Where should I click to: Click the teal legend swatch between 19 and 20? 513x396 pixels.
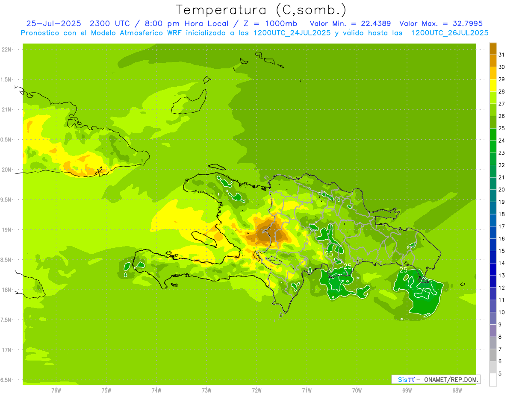[493, 196]
